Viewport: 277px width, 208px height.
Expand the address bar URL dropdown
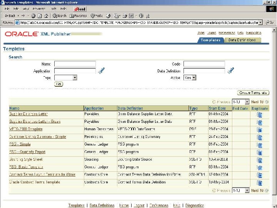pyautogui.click(x=260, y=22)
